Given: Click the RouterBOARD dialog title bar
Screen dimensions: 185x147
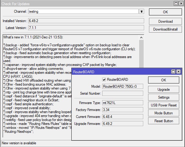Looking at the screenshot, I should (x=122, y=72).
